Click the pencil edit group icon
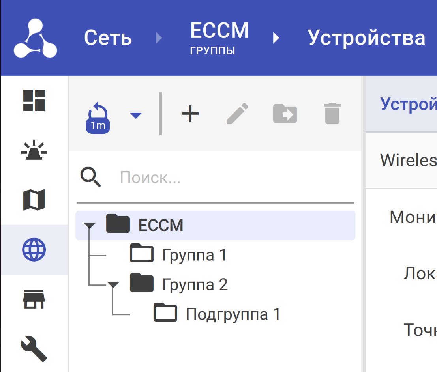 [x=238, y=114]
